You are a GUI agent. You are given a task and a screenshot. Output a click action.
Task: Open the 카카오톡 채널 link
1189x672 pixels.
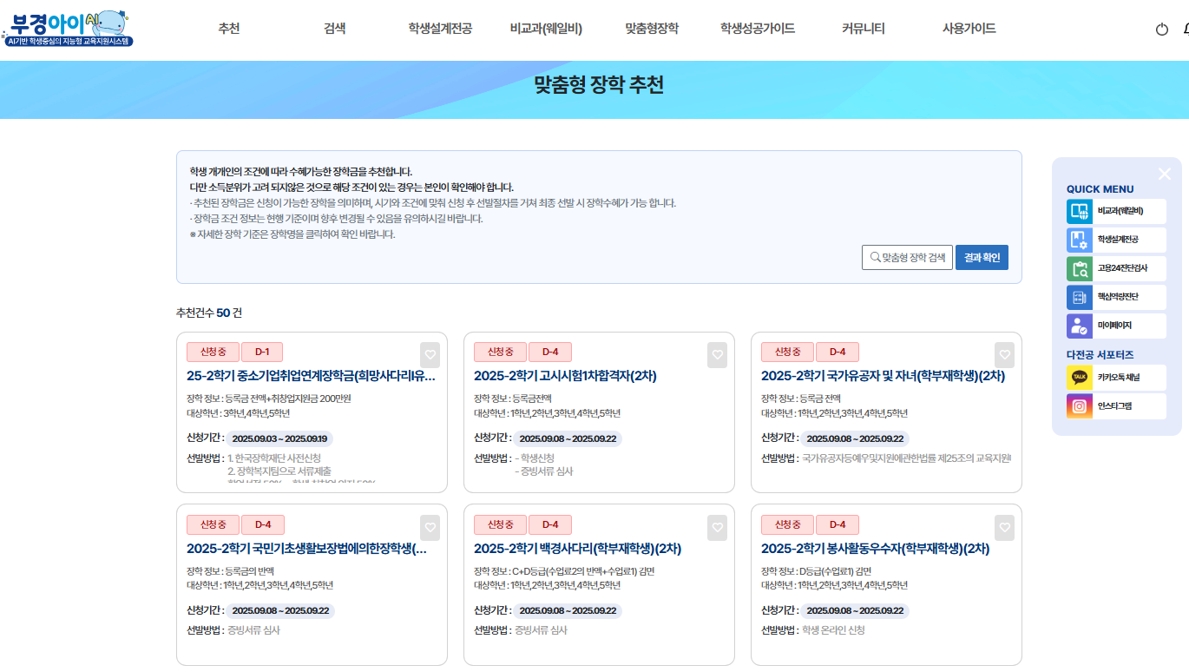pyautogui.click(x=1116, y=378)
